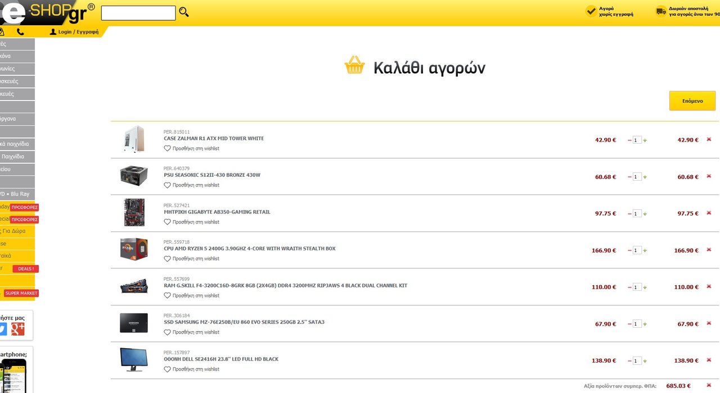Open the DEALS ! sidebar item
720x393 pixels.
tap(25, 269)
